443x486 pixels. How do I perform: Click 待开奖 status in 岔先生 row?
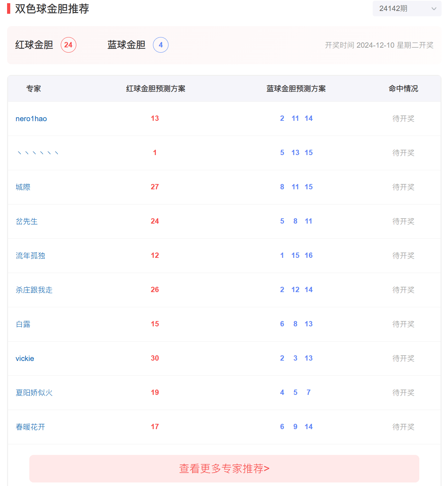coord(403,221)
